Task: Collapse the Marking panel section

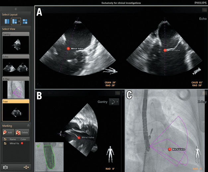Action: [x=28, y=126]
